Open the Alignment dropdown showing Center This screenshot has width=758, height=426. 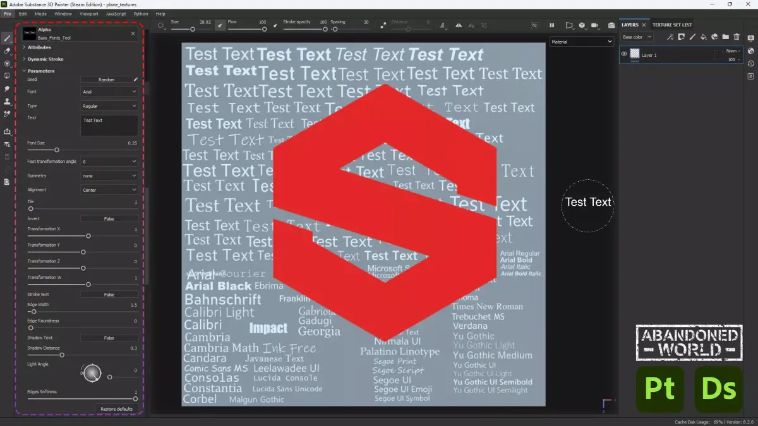[109, 189]
